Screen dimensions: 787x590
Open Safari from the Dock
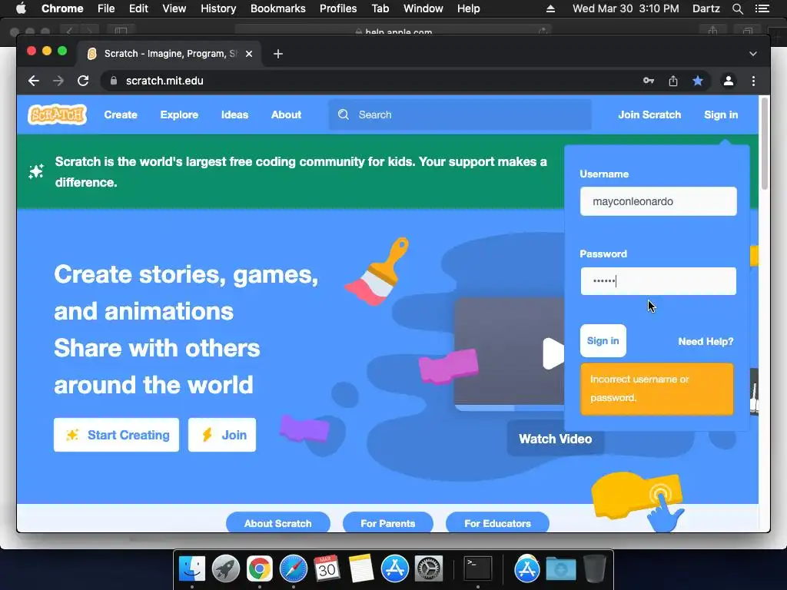pyautogui.click(x=293, y=568)
